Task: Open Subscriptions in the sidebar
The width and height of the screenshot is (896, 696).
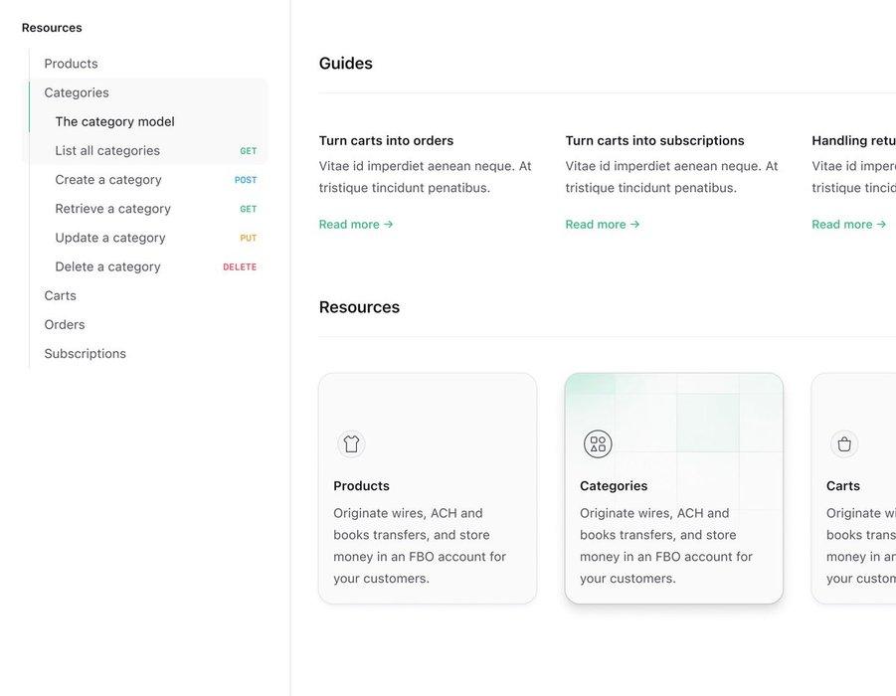Action: click(x=85, y=353)
